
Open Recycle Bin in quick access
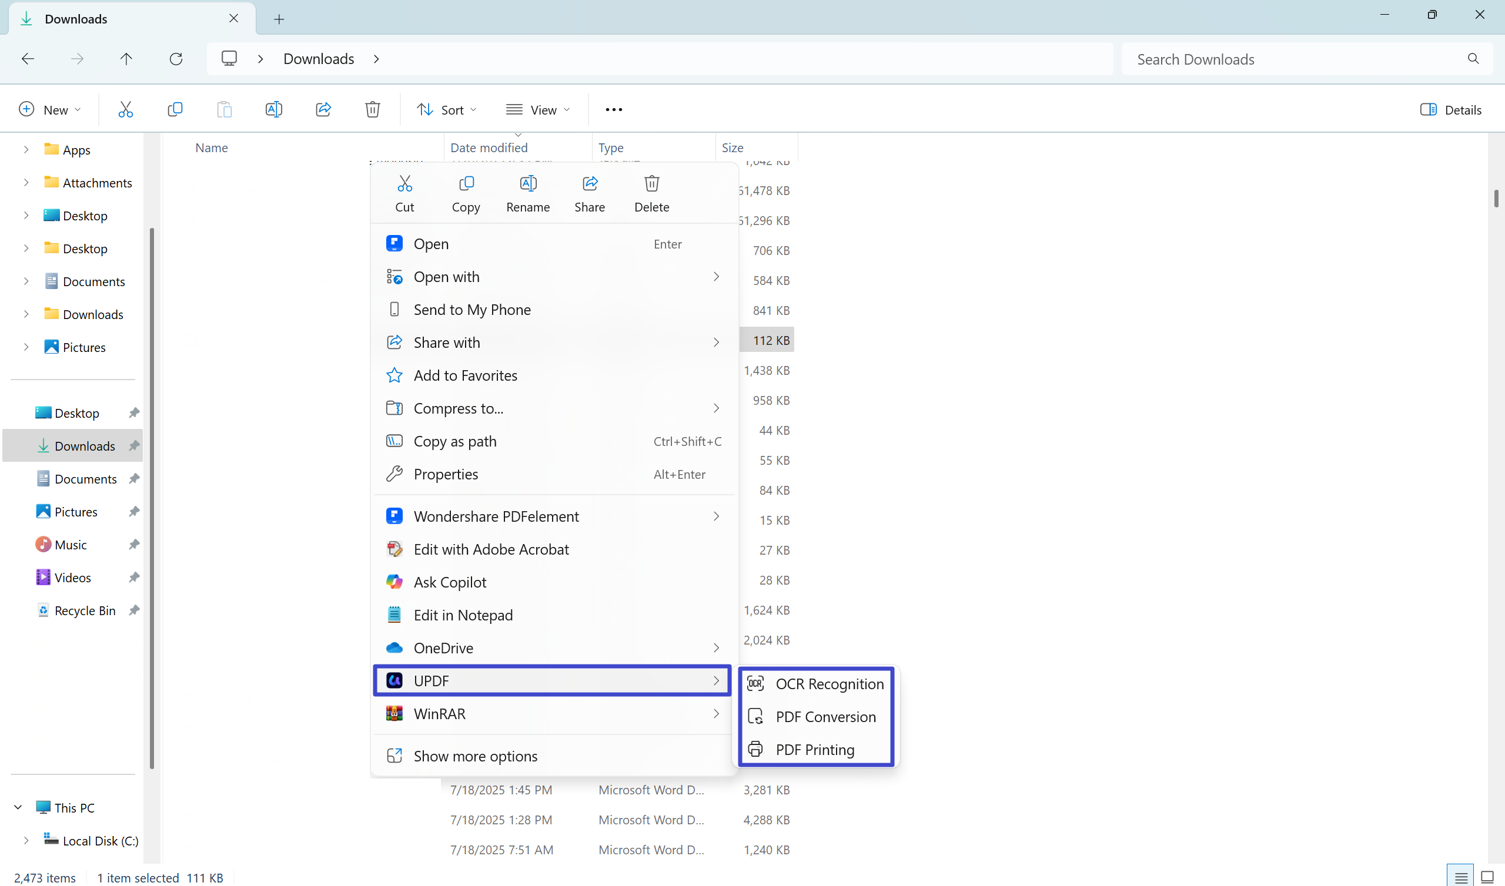click(85, 610)
